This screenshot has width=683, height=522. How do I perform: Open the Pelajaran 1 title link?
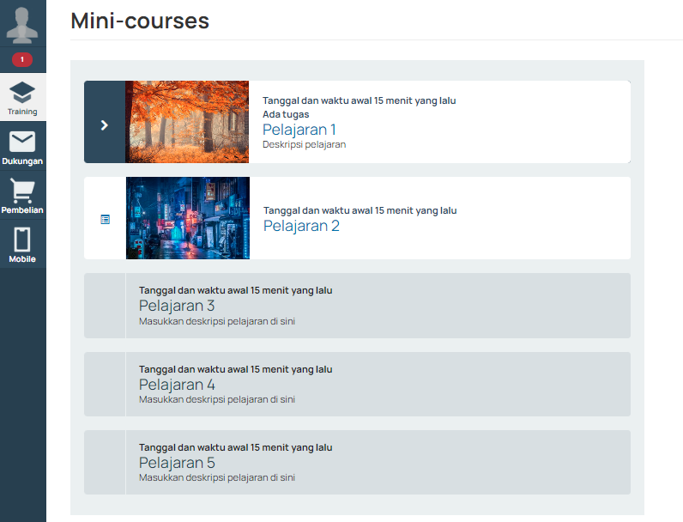tap(299, 130)
